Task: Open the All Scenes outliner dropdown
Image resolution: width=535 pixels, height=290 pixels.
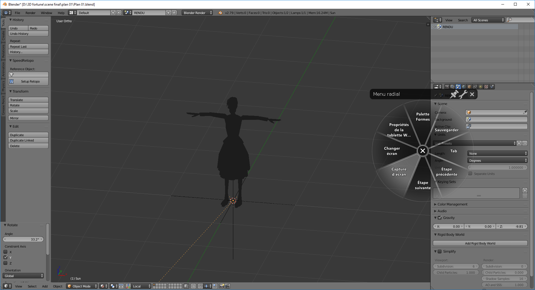Action: pos(488,20)
